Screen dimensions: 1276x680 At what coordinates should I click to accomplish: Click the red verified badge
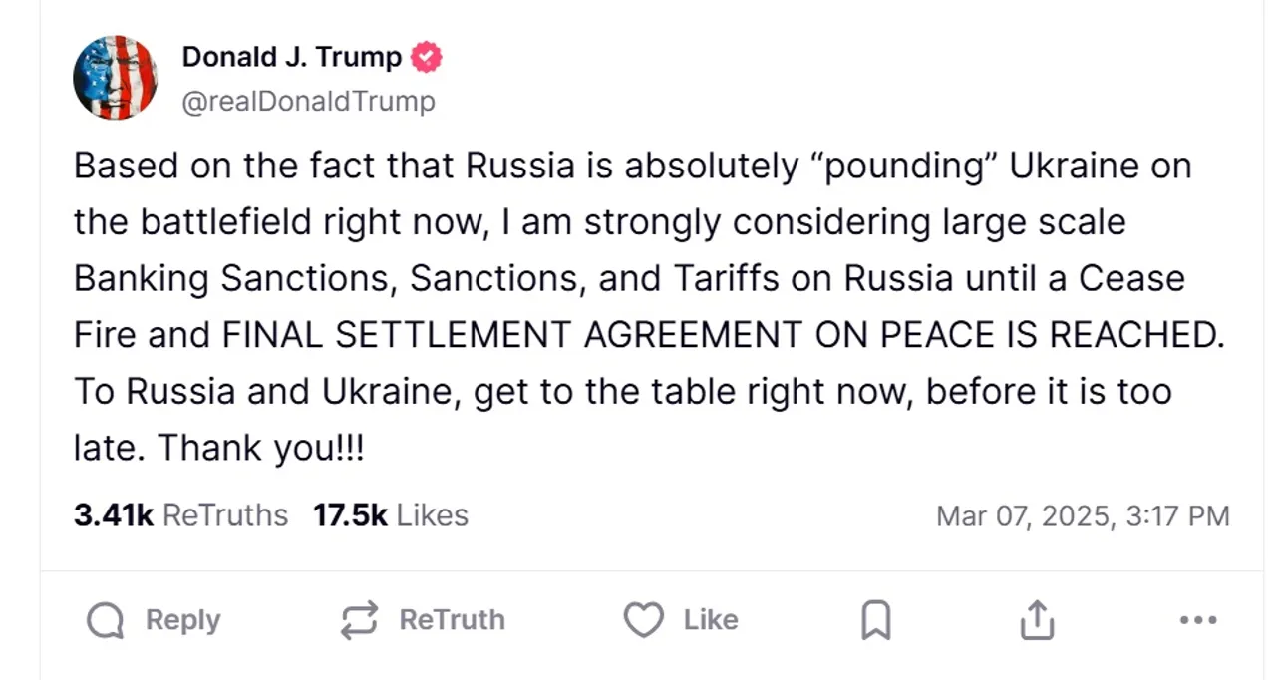427,58
